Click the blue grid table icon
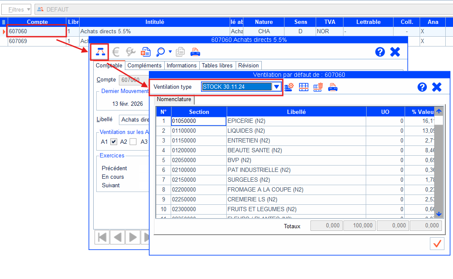Screen dimensions: 453x279 pos(303,87)
